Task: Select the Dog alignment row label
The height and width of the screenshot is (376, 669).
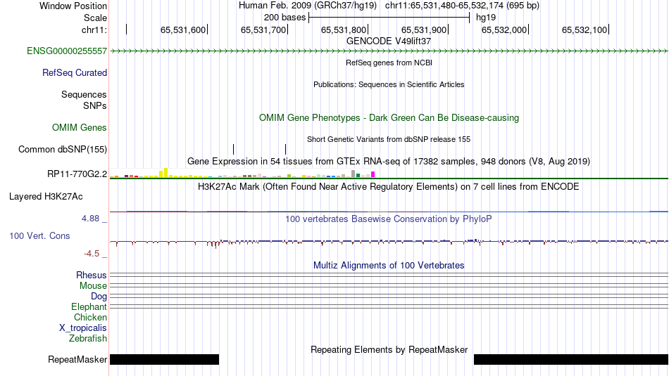Action: pyautogui.click(x=99, y=297)
